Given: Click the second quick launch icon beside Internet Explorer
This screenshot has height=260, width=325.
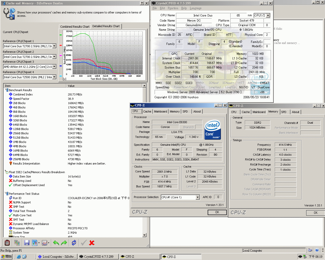Looking at the screenshot, I should click(24, 257).
